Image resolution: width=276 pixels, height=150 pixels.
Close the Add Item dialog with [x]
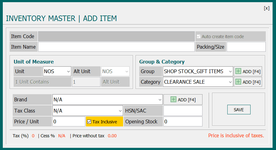pyautogui.click(x=266, y=8)
